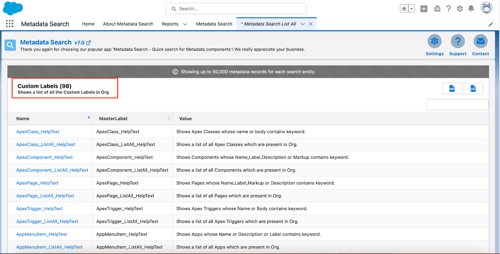Click MasterLabel cell AppMenuItem_ListAll_HelpText
The width and height of the screenshot is (500, 254).
click(x=129, y=247)
